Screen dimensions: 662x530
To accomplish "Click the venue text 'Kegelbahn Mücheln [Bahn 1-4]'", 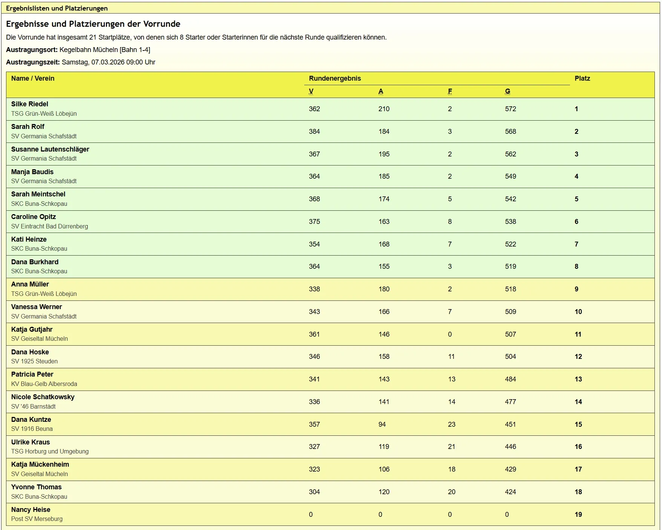I will [x=105, y=50].
